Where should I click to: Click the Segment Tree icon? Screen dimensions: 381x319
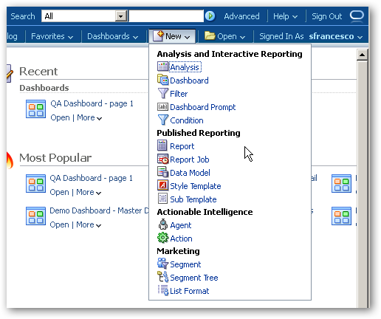pyautogui.click(x=162, y=277)
